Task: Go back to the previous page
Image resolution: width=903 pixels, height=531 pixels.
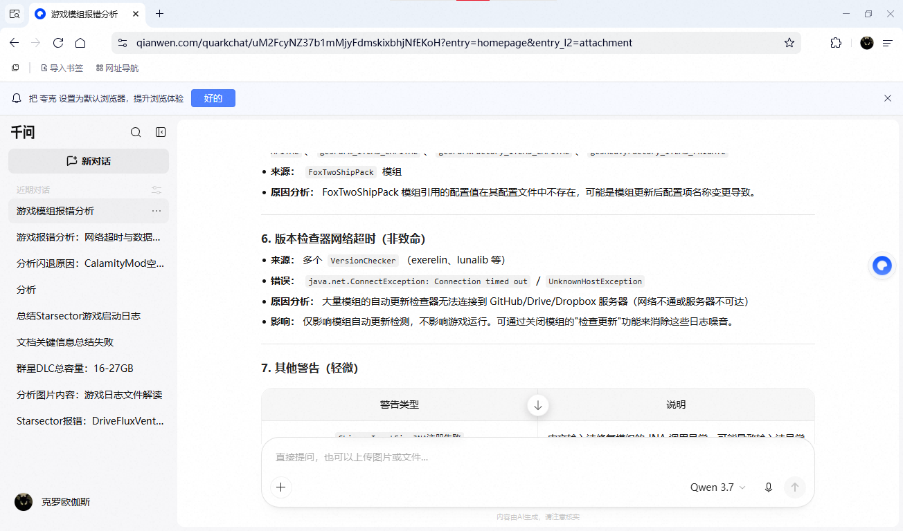Action: pyautogui.click(x=14, y=43)
